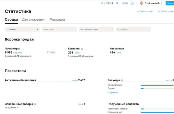Viewport: 174px width, 114px height.
Task: Open the Стойтехснаб account menu chevron
Action: click(x=162, y=3)
